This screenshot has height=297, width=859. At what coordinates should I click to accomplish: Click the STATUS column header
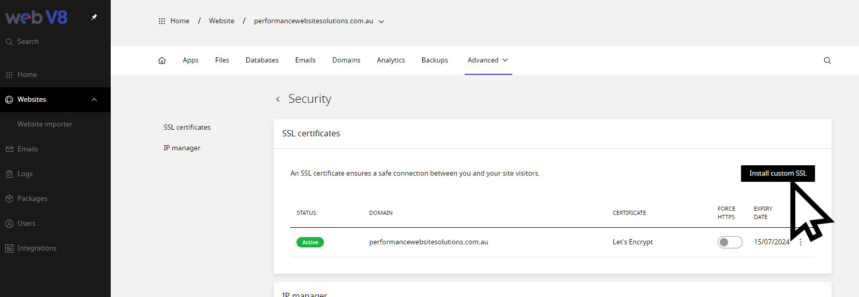pyautogui.click(x=306, y=213)
